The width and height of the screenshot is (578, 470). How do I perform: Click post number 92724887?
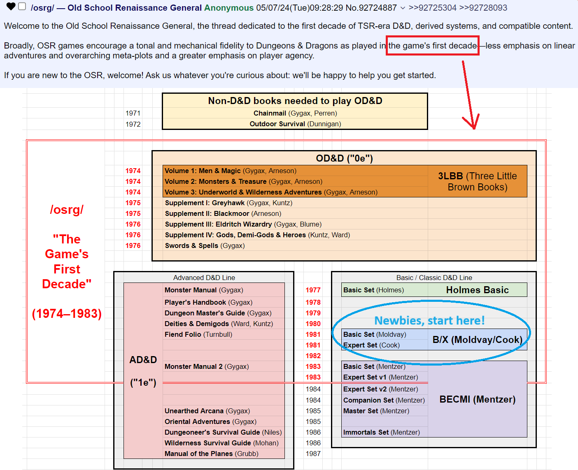coord(377,8)
